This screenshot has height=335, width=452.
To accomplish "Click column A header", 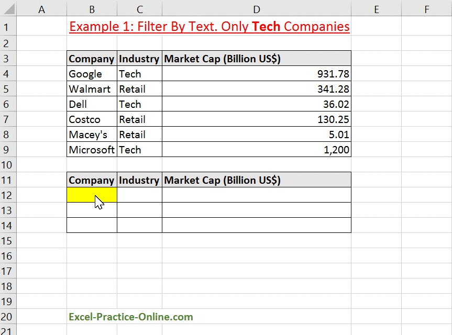I will [x=41, y=9].
